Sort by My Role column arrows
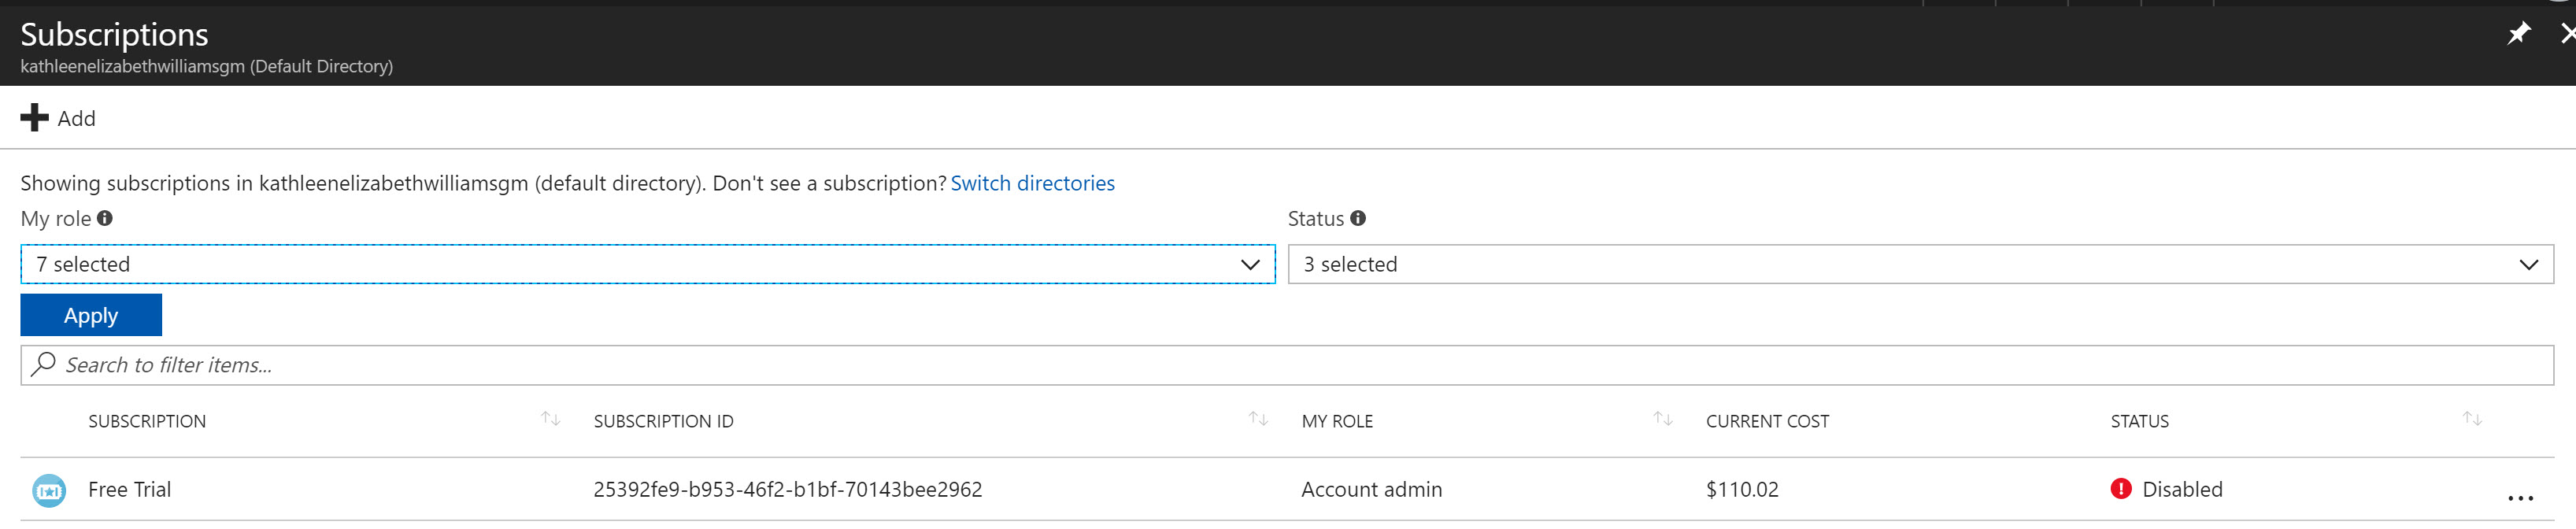This screenshot has width=2576, height=529. pos(1662,419)
